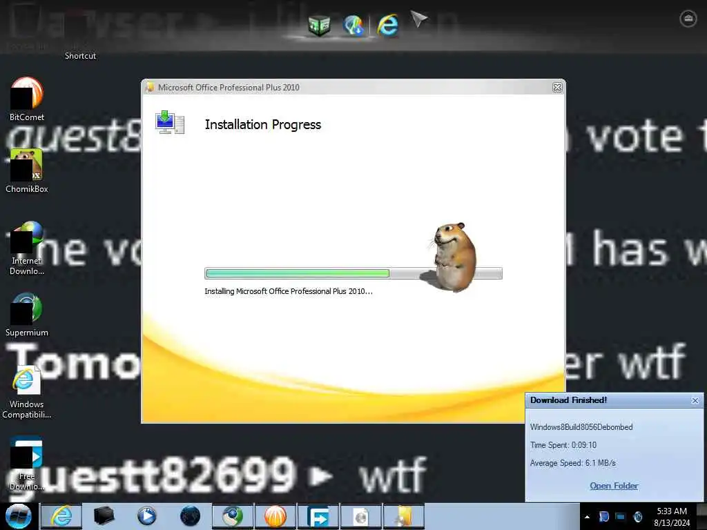
Task: Switch to Internet Explorer on taskbar
Action: 61,516
